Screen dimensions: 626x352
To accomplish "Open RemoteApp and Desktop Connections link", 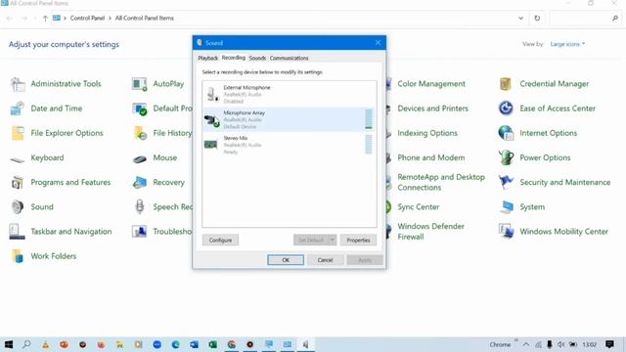I will coord(441,183).
